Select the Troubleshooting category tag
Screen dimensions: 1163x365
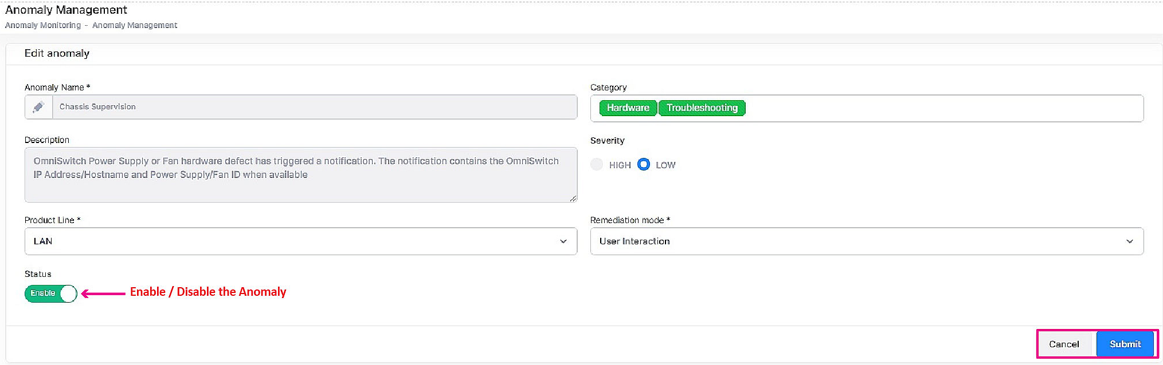click(702, 108)
